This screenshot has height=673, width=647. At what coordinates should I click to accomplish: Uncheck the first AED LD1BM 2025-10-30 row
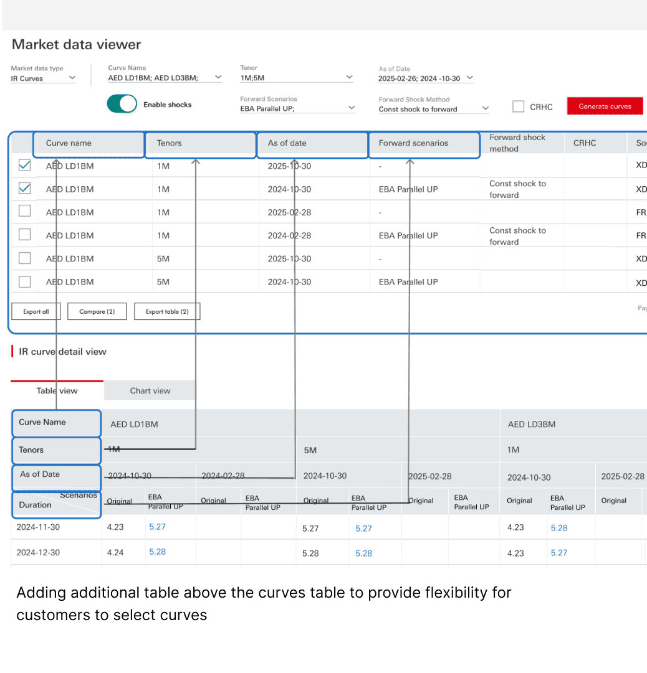coord(25,165)
